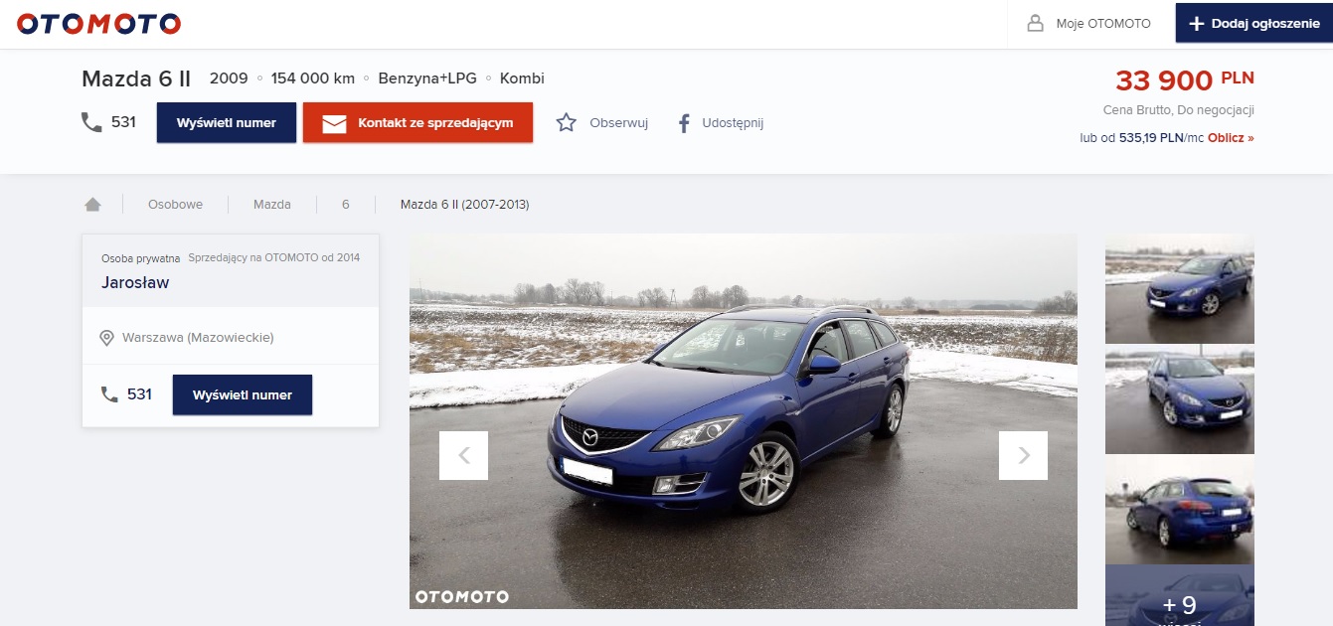
Task: Click the phone icon in the seller card
Action: (109, 394)
